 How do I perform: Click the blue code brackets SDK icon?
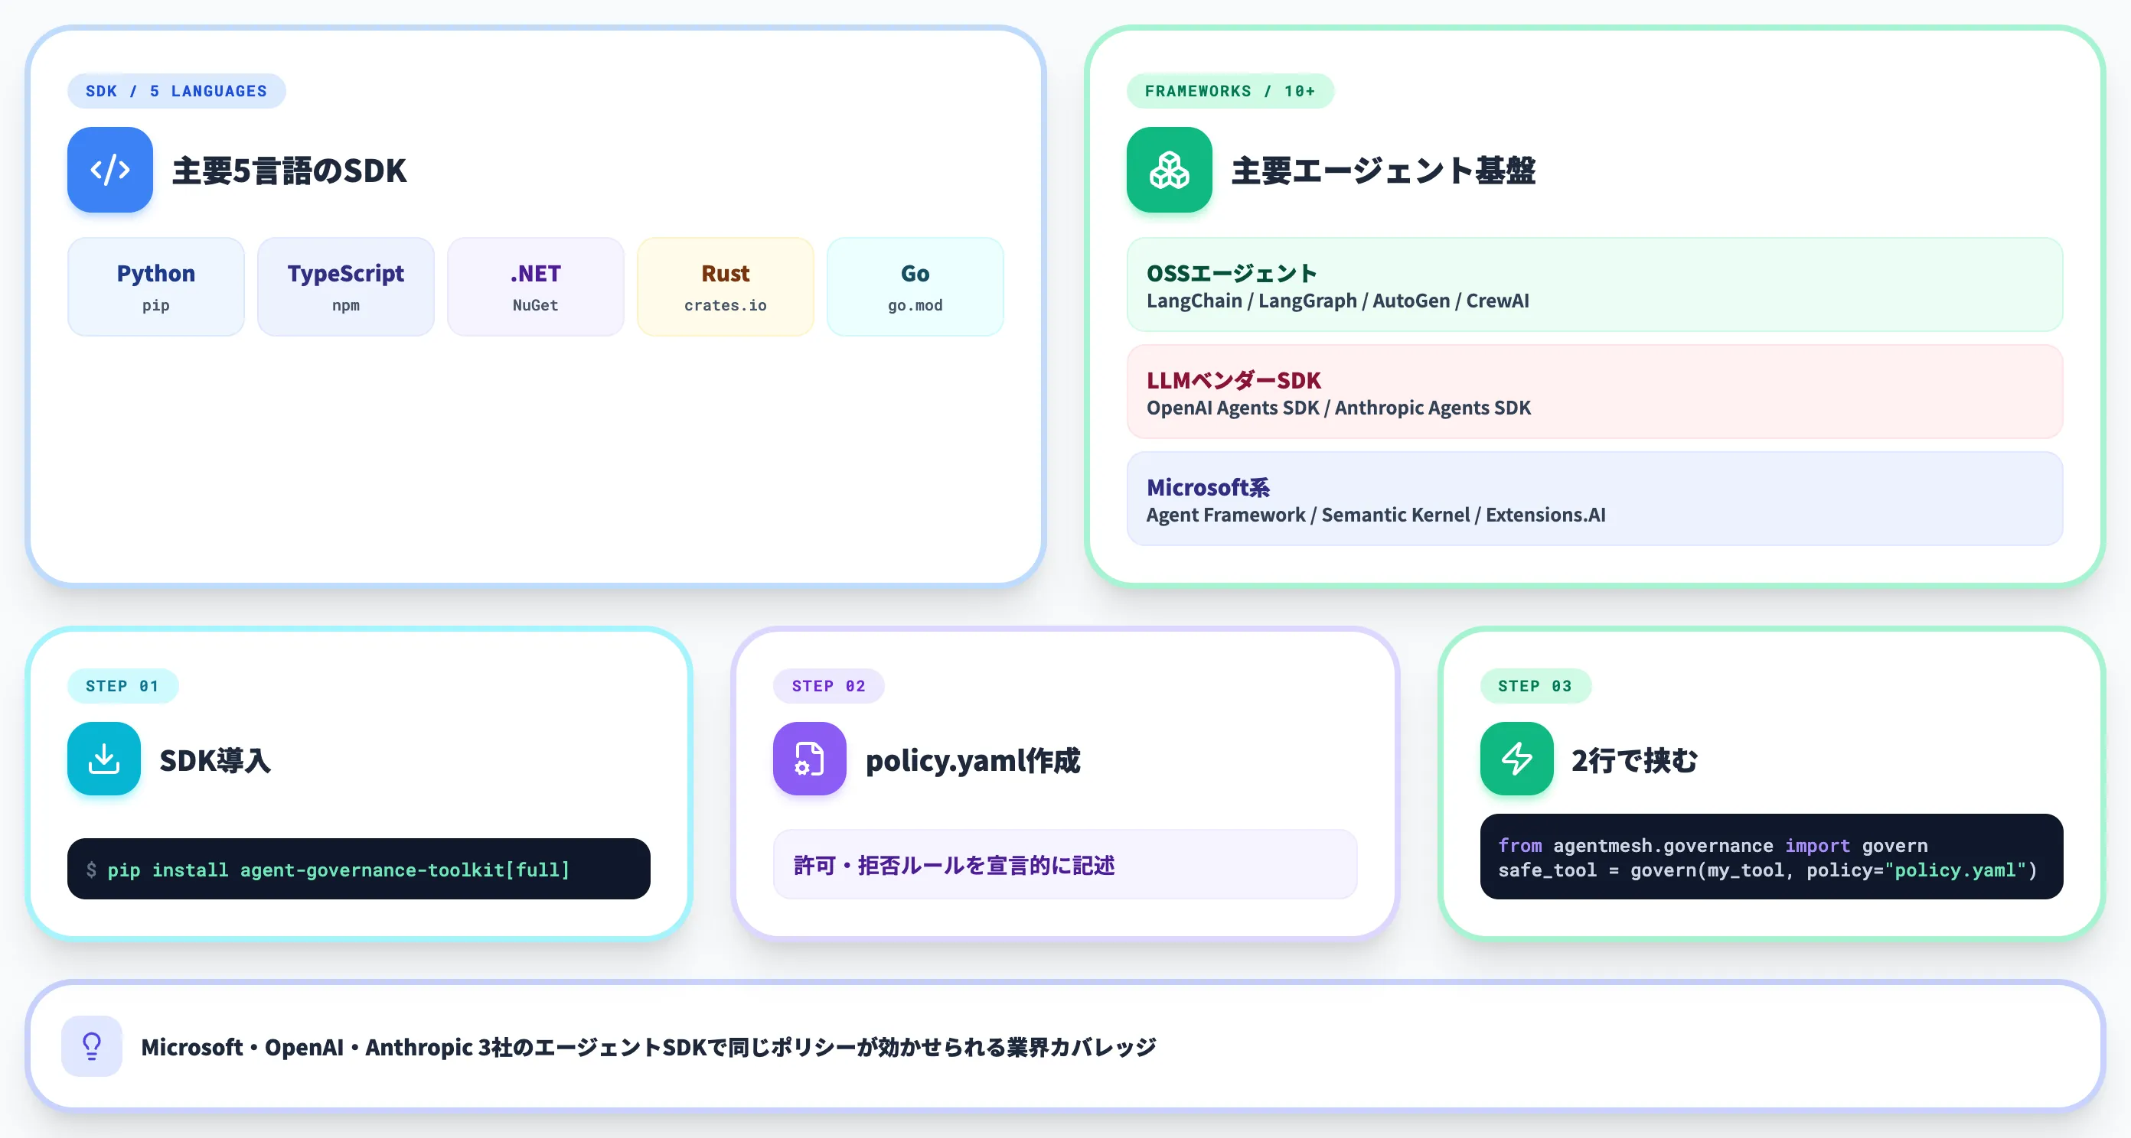(x=110, y=170)
